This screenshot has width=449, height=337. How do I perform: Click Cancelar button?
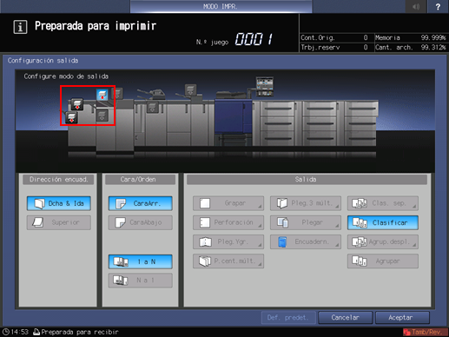click(x=345, y=318)
